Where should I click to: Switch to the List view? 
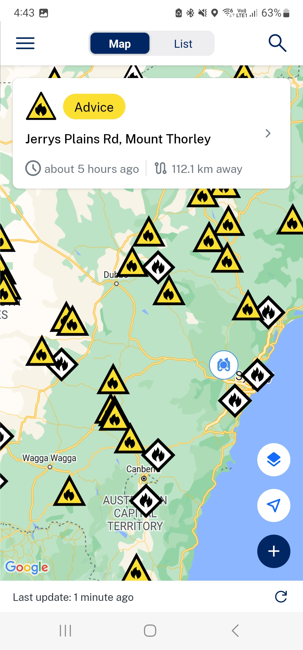coord(183,44)
